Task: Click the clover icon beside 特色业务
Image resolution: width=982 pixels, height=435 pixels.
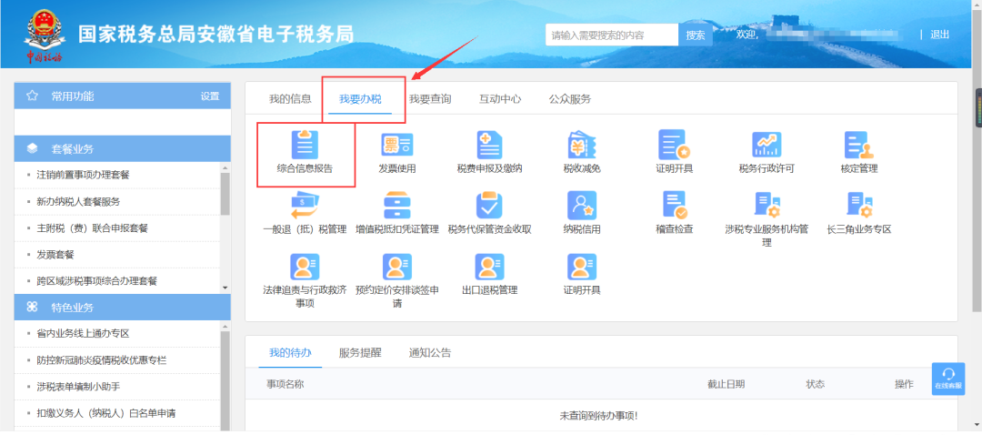Action: [32, 307]
